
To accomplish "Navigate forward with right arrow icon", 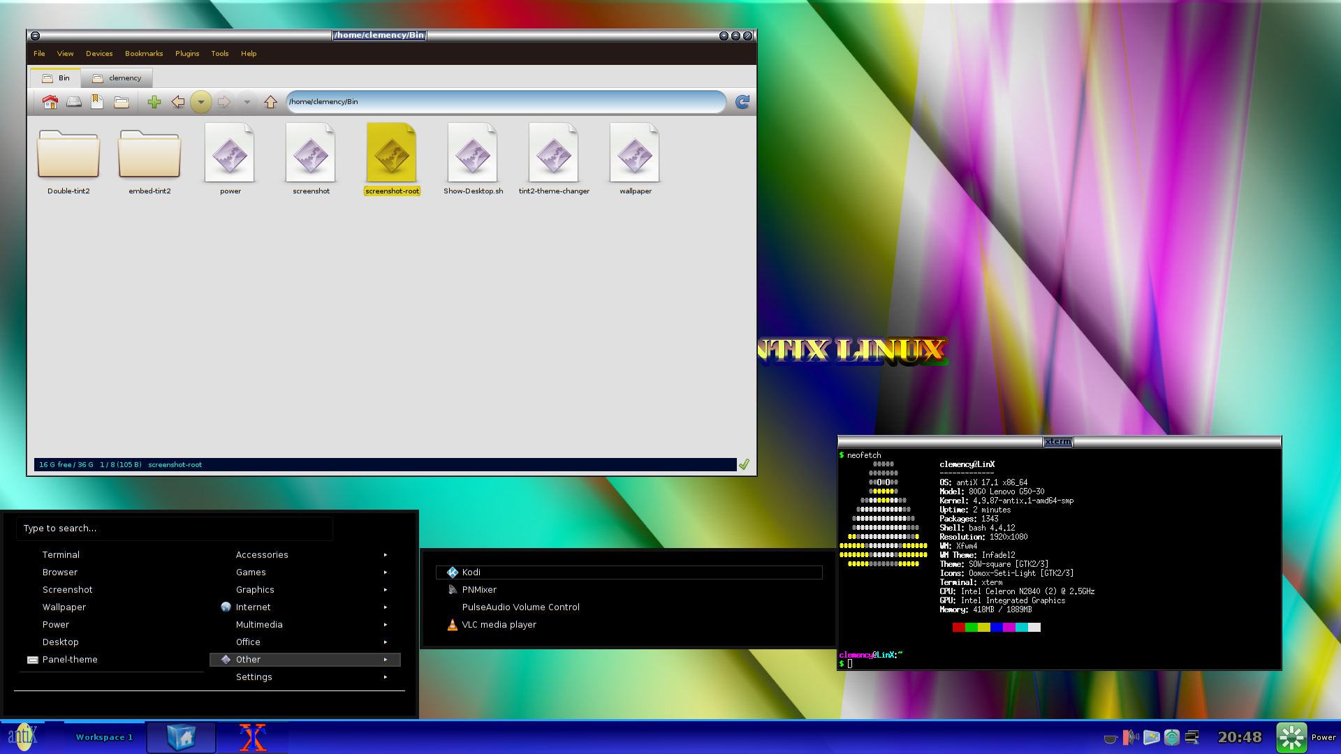I will [x=223, y=102].
